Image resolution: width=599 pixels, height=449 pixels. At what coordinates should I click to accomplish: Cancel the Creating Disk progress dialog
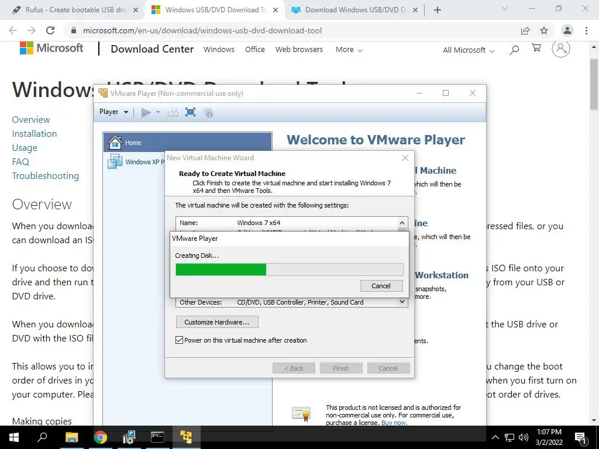pyautogui.click(x=381, y=286)
